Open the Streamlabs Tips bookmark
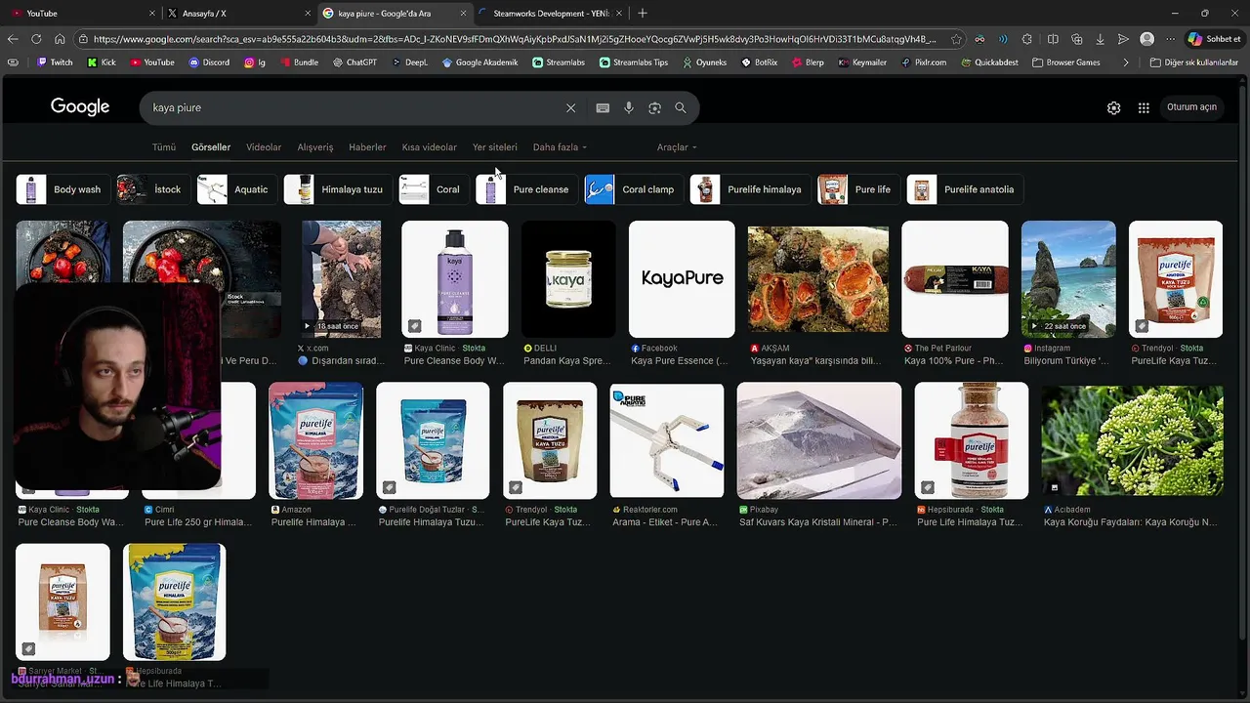The width and height of the screenshot is (1250, 703). point(634,62)
